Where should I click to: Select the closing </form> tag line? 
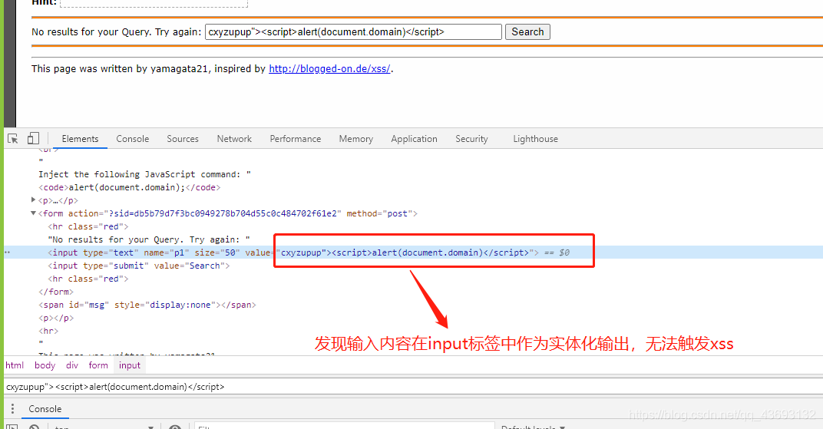click(x=56, y=292)
